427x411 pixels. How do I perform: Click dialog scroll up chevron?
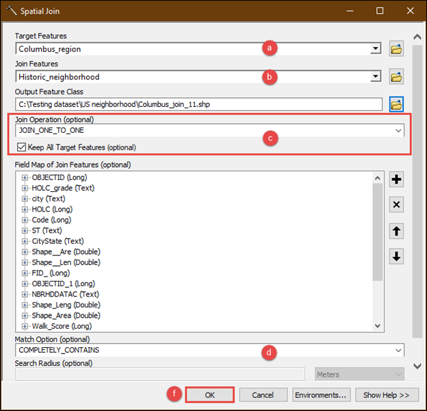417,37
